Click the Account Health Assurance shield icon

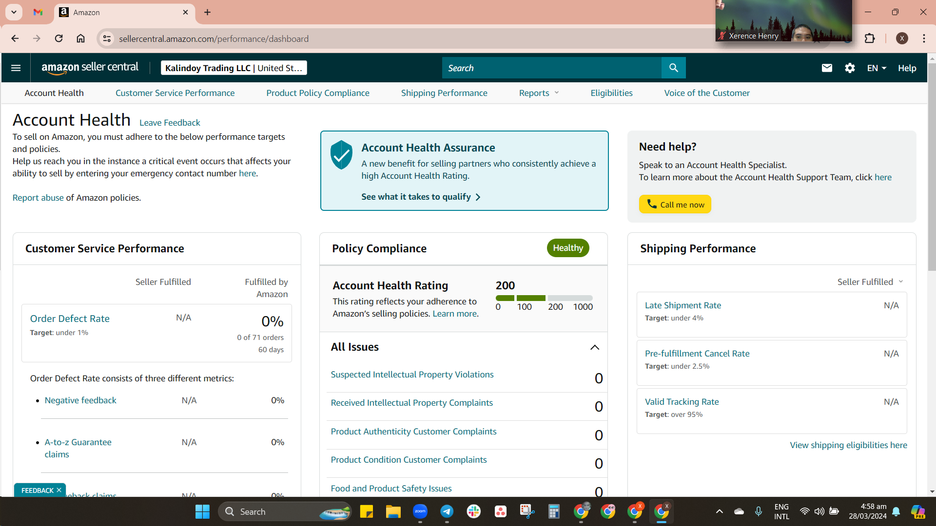(341, 155)
